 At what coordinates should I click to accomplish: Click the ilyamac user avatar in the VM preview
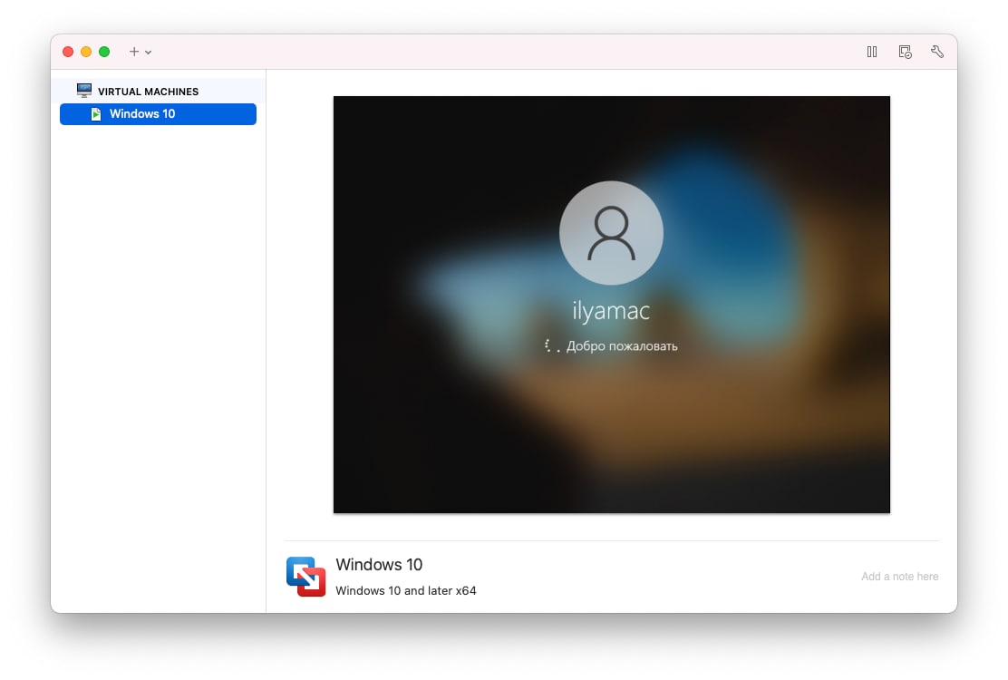(611, 233)
